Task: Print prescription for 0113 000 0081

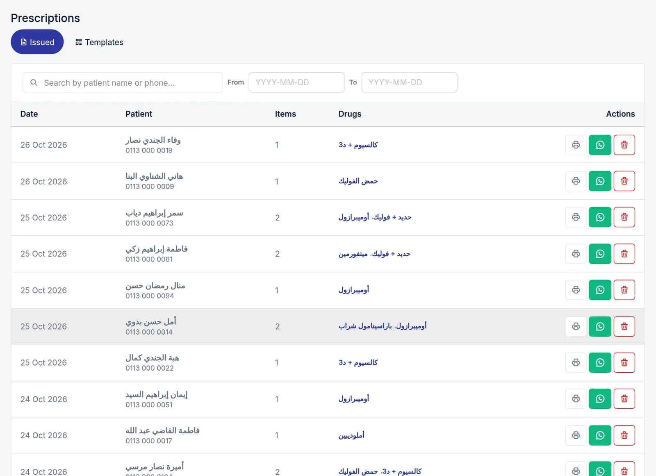Action: [x=576, y=254]
